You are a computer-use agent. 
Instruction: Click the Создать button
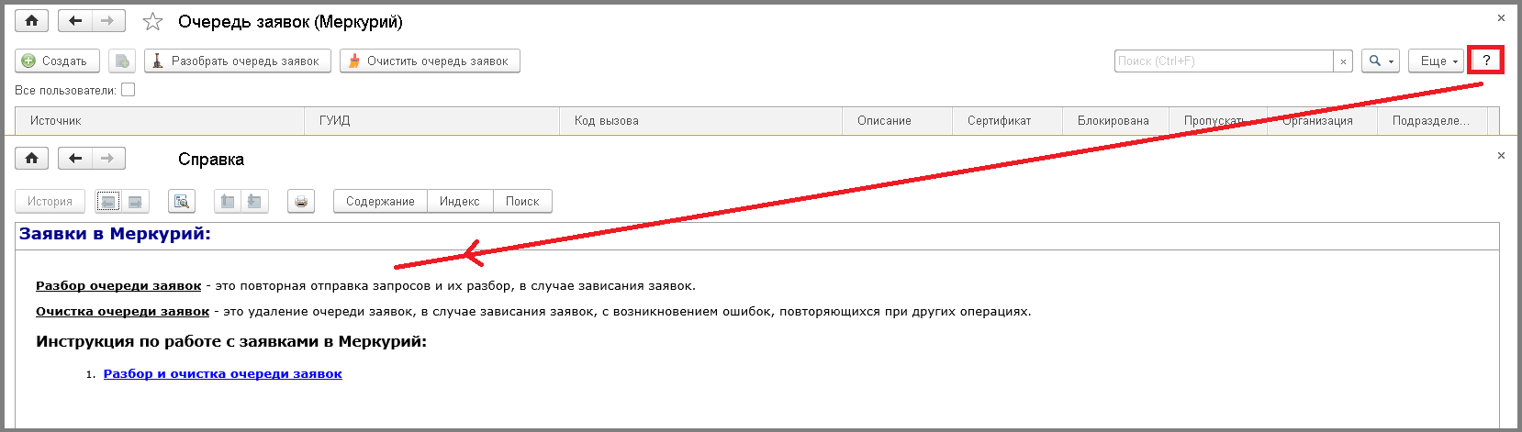57,61
